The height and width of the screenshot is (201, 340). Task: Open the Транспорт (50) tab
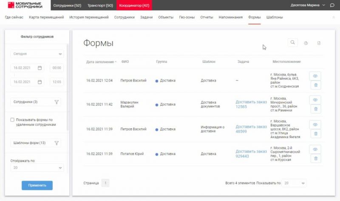(100, 5)
